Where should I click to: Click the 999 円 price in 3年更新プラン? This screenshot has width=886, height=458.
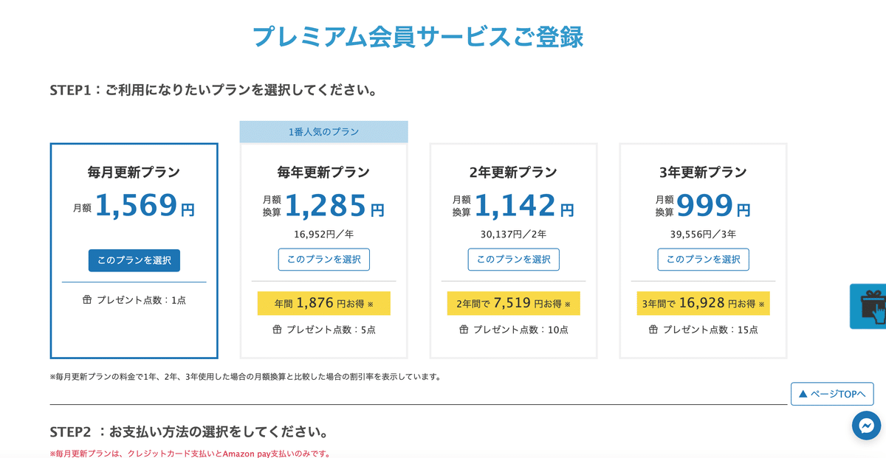pos(713,206)
